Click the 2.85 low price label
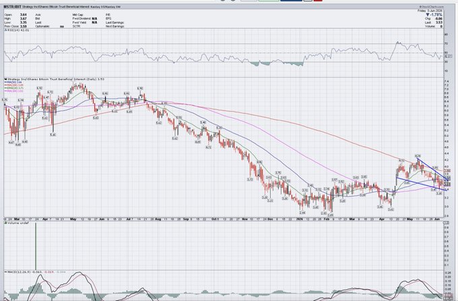Viewport: 458px width, 301px height. tap(331, 215)
